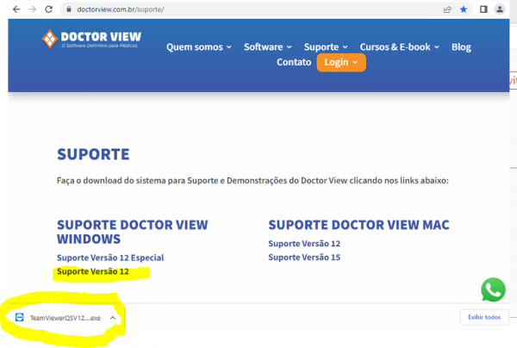Screen dimensions: 517x348
Task: Open options chevron for the TeamViewerQSV12 download
Action: [x=113, y=318]
